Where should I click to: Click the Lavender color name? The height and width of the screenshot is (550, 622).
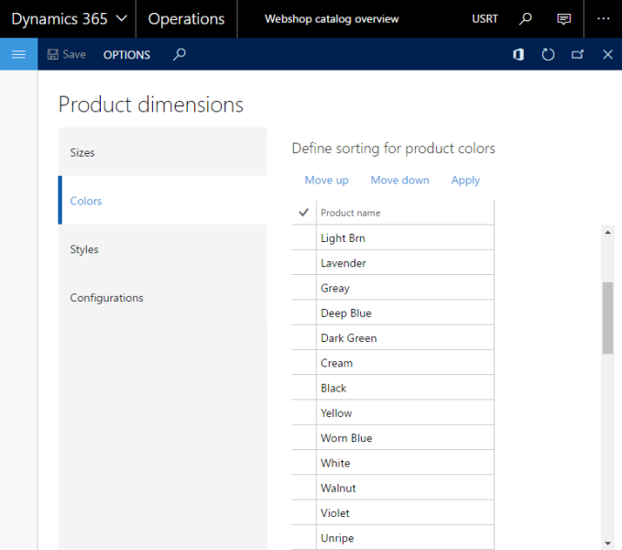pos(344,263)
